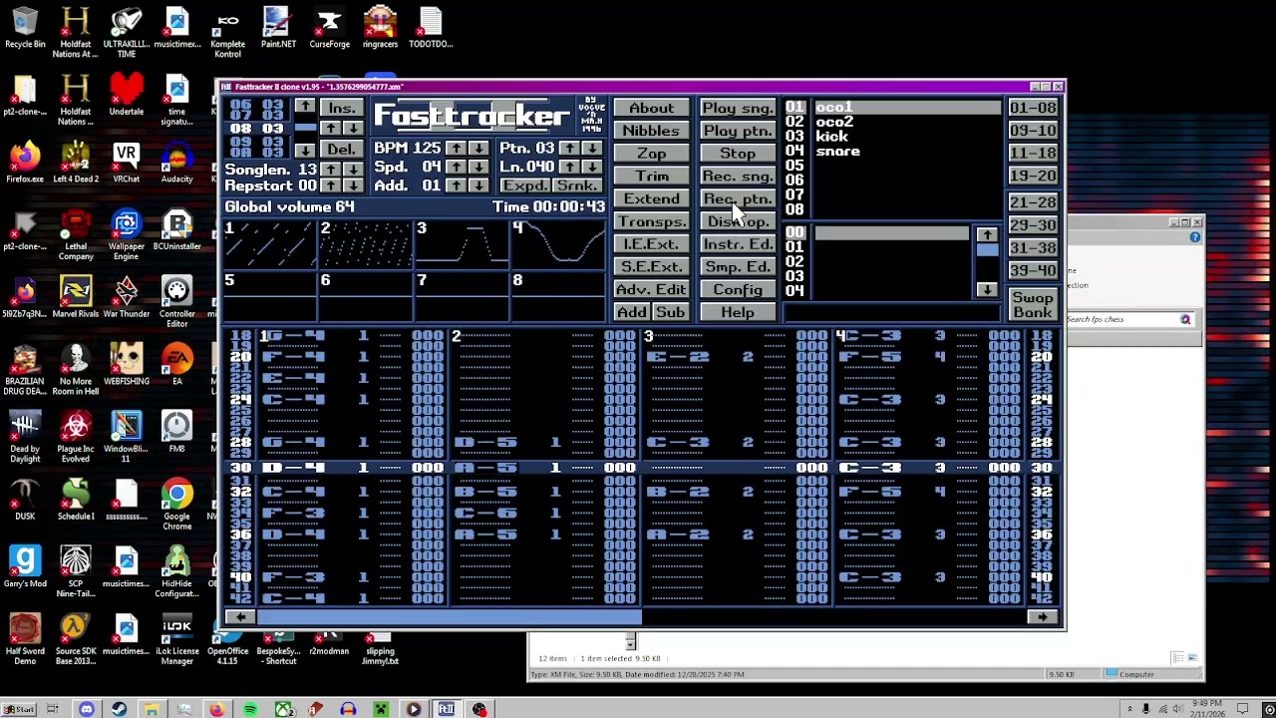Click Expd. to expand the pattern
This screenshot has height=718, width=1276.
tap(524, 185)
